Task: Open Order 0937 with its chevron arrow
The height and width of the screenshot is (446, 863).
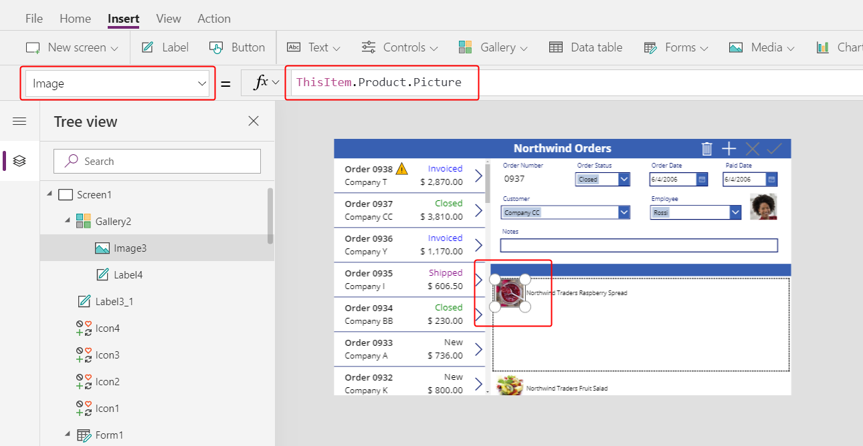Action: 478,210
